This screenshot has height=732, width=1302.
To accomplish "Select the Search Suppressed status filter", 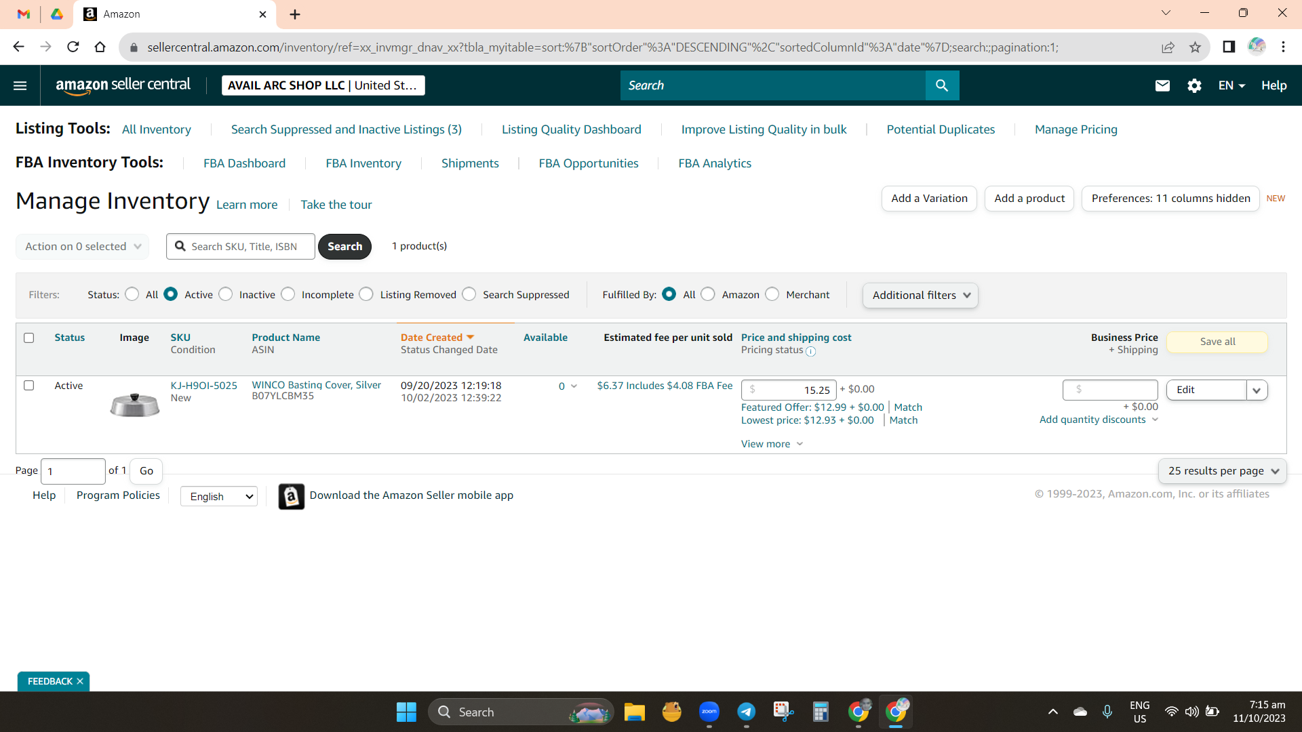I will [469, 294].
